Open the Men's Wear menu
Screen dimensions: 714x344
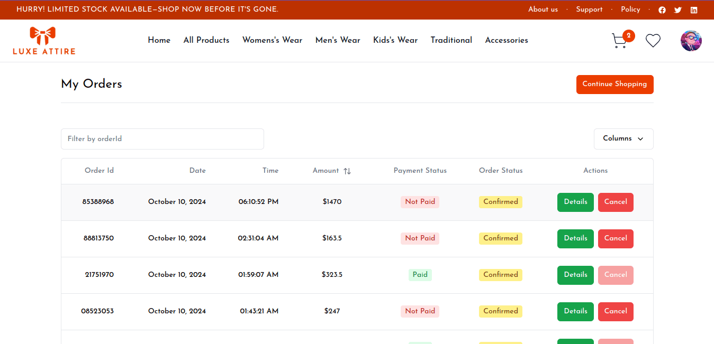tap(338, 40)
